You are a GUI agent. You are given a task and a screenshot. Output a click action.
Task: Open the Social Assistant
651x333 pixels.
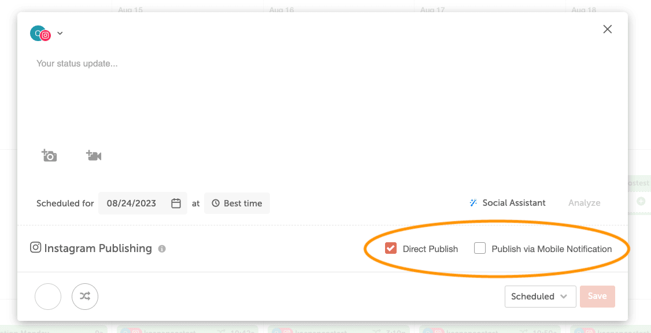pyautogui.click(x=513, y=203)
